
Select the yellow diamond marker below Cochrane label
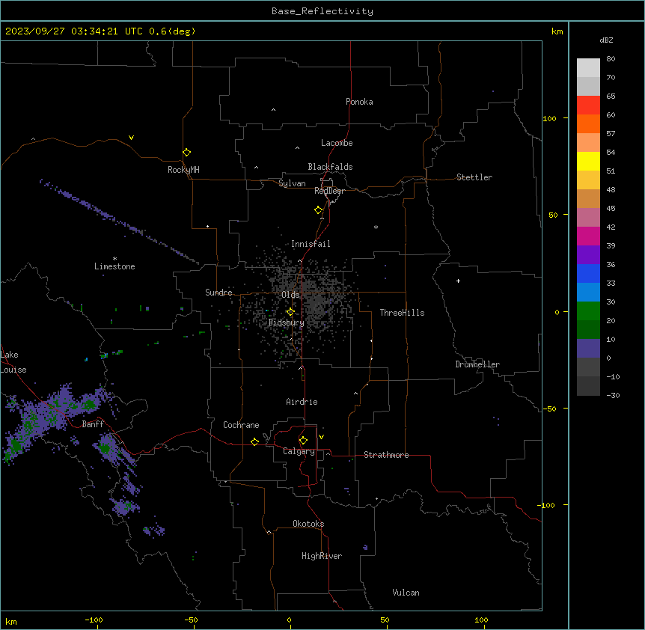255,441
